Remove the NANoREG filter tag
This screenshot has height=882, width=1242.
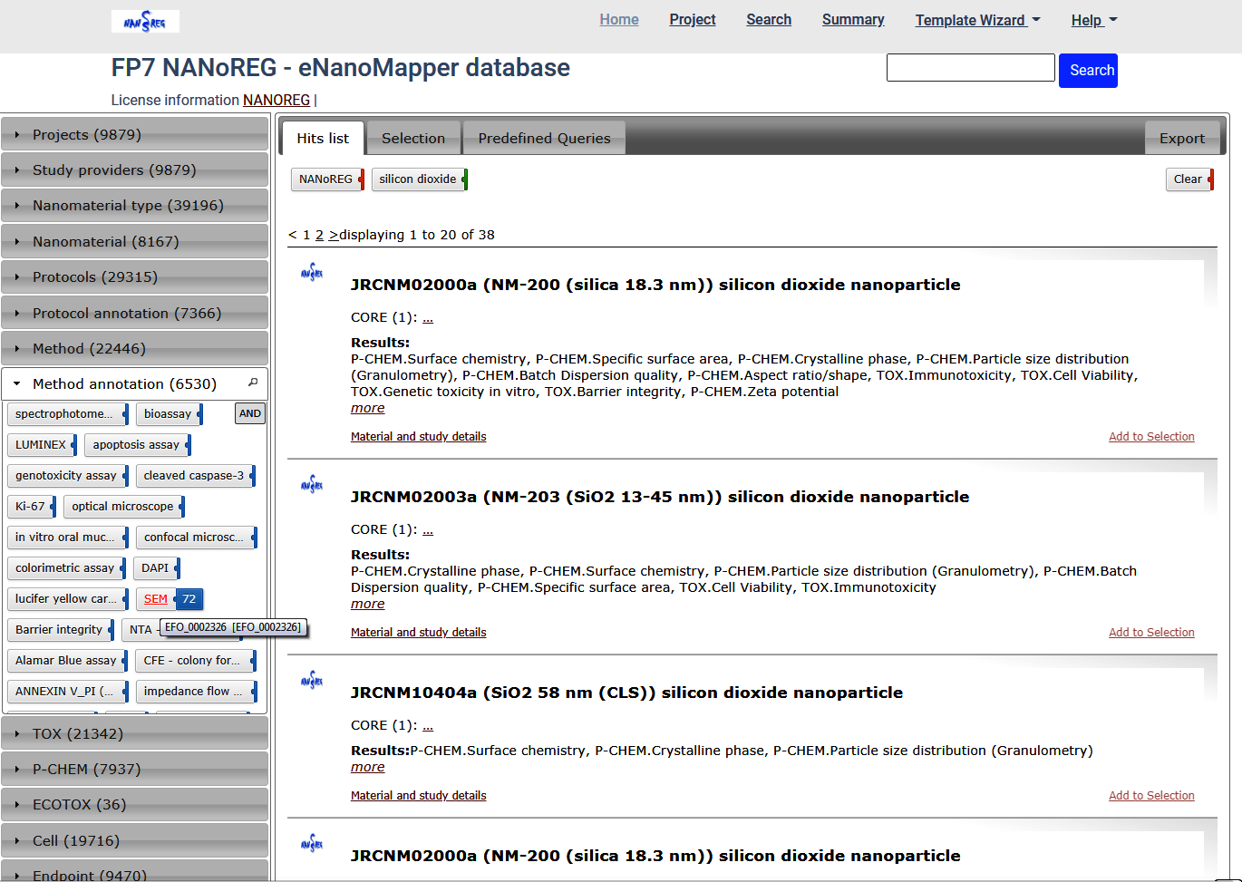(361, 179)
